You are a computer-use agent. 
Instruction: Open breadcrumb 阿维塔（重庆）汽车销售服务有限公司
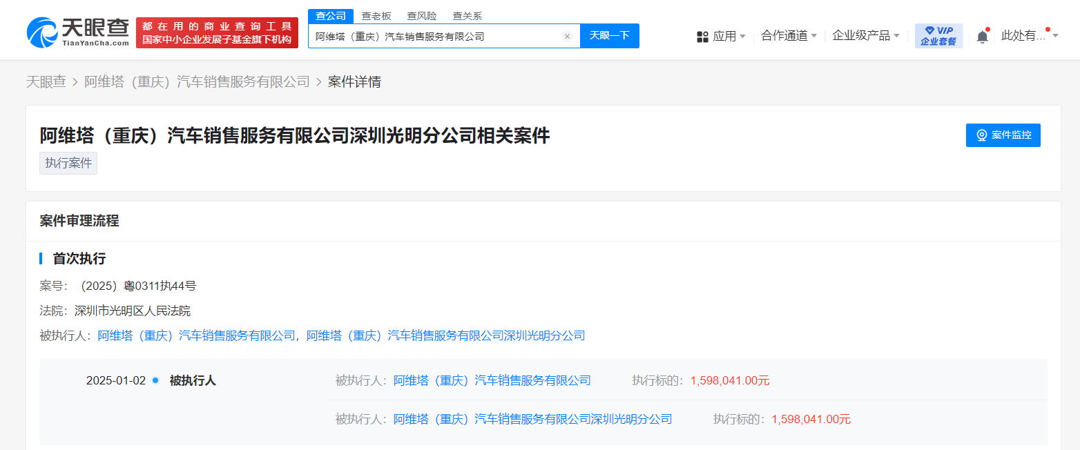click(197, 82)
